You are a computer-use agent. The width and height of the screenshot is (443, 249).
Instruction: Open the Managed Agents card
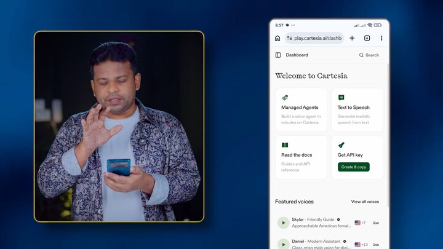point(301,110)
